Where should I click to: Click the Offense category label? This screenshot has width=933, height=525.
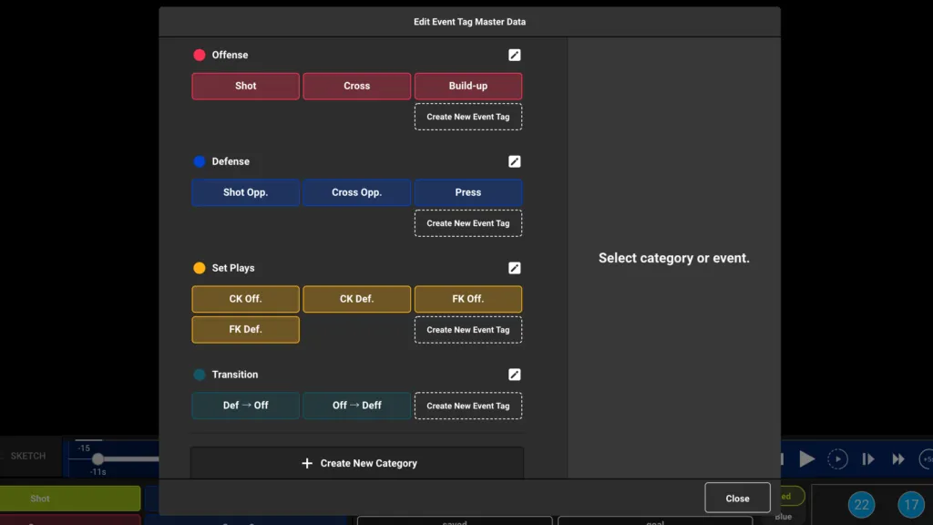point(230,55)
